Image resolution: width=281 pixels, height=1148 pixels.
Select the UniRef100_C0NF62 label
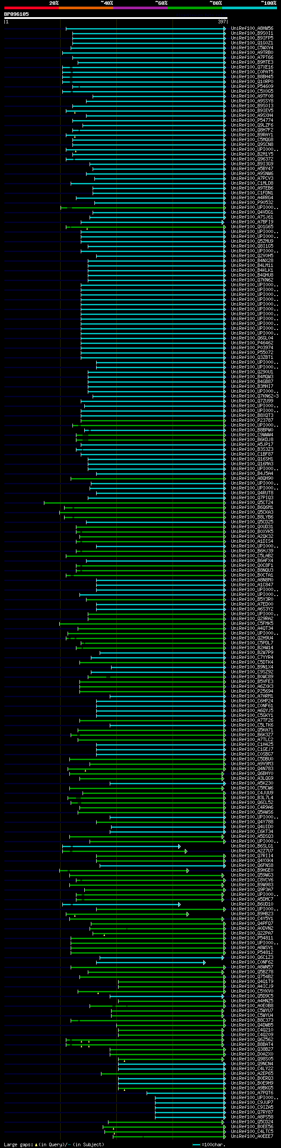coord(252,963)
